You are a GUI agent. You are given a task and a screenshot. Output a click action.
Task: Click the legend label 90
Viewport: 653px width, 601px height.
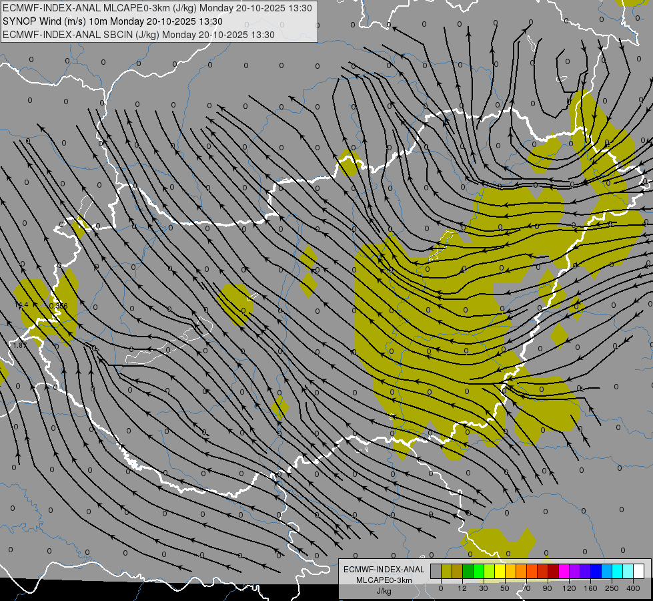[x=548, y=588]
